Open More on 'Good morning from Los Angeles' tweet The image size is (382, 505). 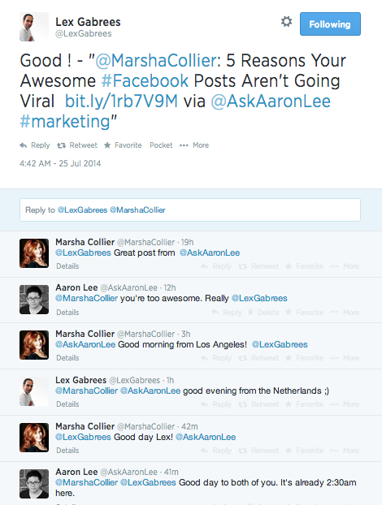[345, 358]
